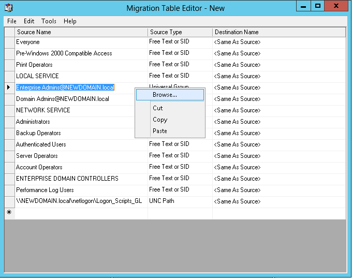Click the Migration Table Editor title bar icon
Screen dimensions: 352x278
[8, 8]
